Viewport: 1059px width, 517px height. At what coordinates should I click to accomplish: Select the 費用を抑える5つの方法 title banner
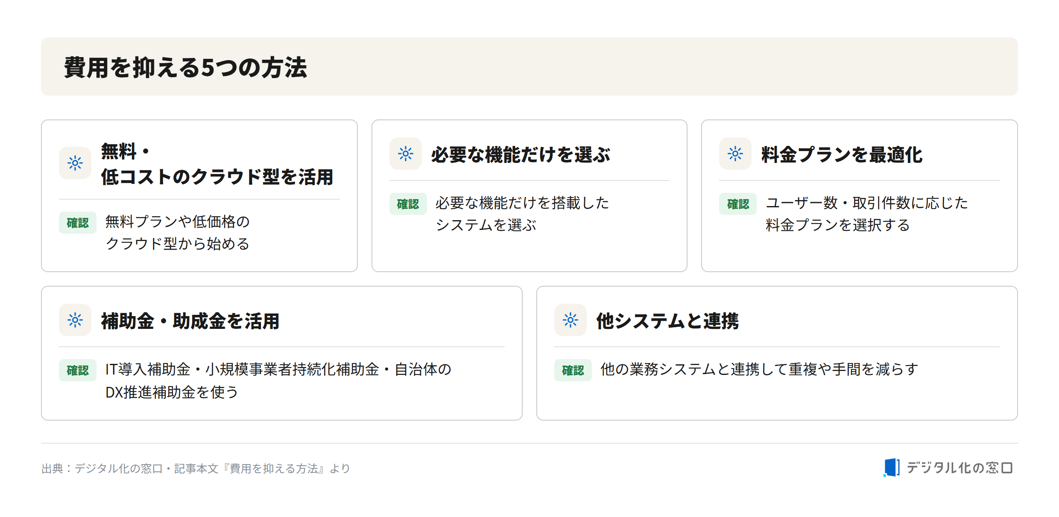pyautogui.click(x=529, y=67)
